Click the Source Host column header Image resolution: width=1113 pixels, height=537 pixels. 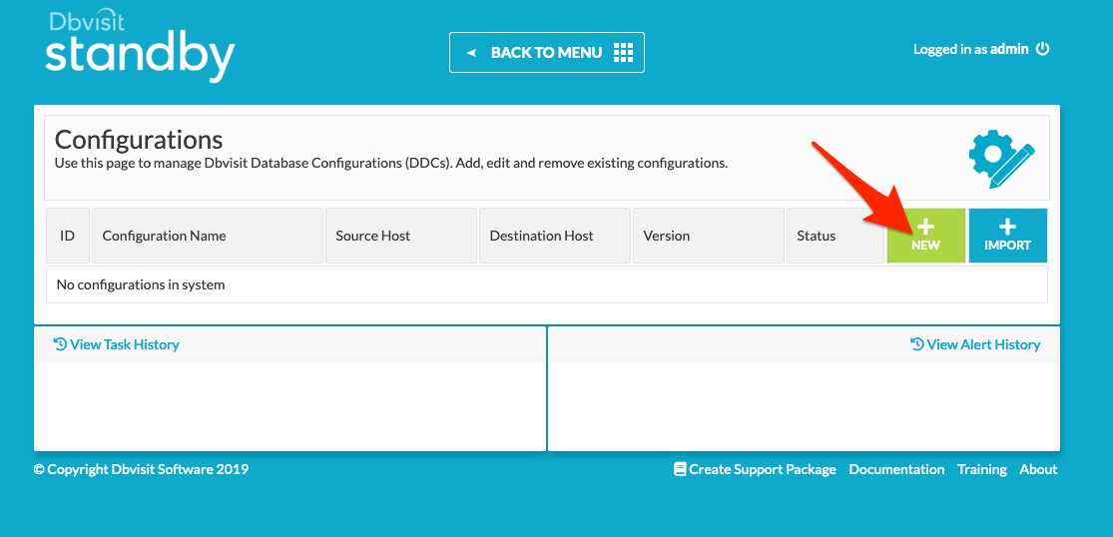401,236
